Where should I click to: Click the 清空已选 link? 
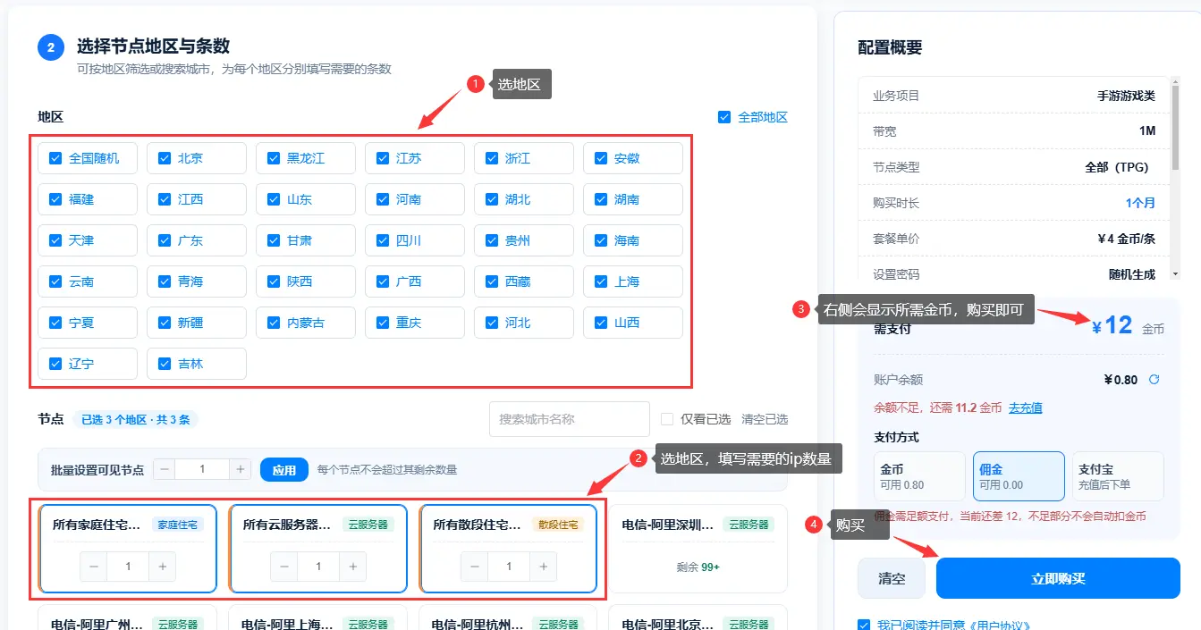[765, 419]
